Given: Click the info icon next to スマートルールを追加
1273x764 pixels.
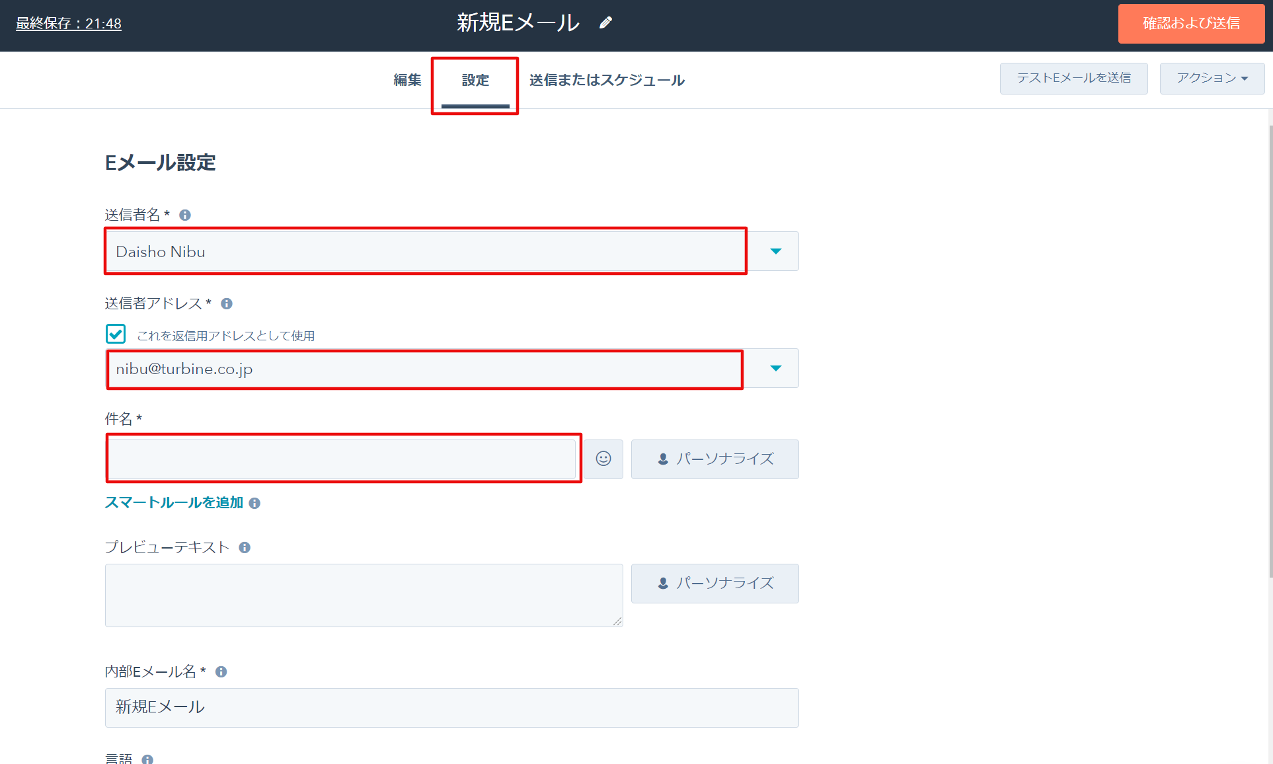Looking at the screenshot, I should [x=254, y=503].
